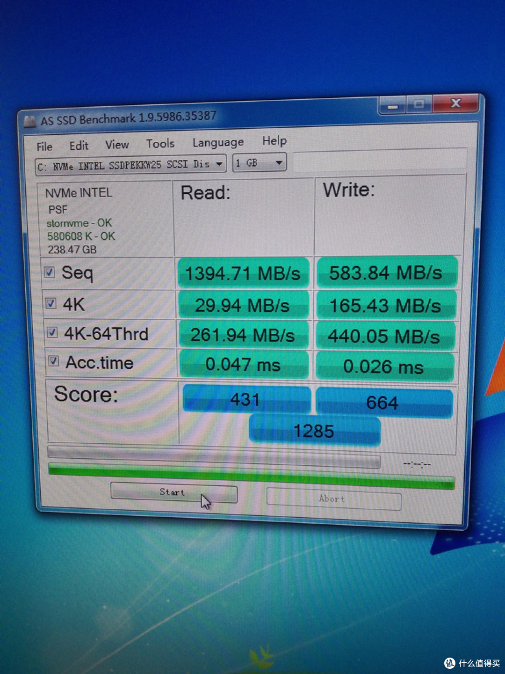Image resolution: width=505 pixels, height=674 pixels.
Task: Toggle the Acc.time test checkbox
Action: [x=54, y=361]
